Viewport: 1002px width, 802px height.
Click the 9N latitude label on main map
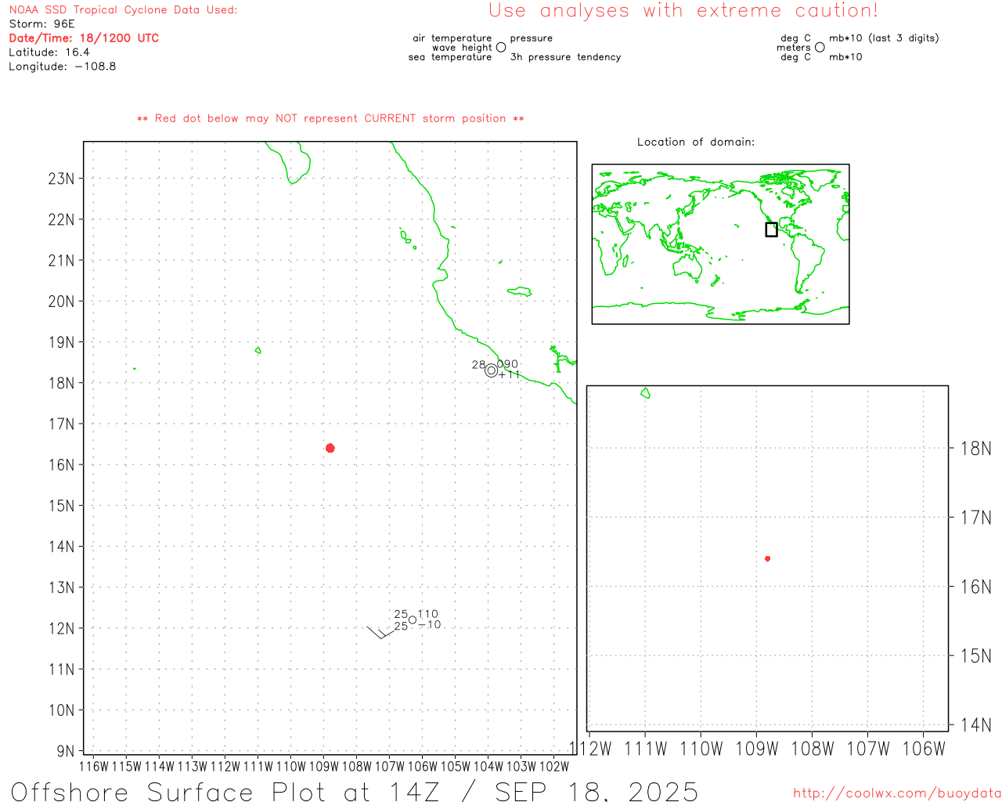coord(65,751)
